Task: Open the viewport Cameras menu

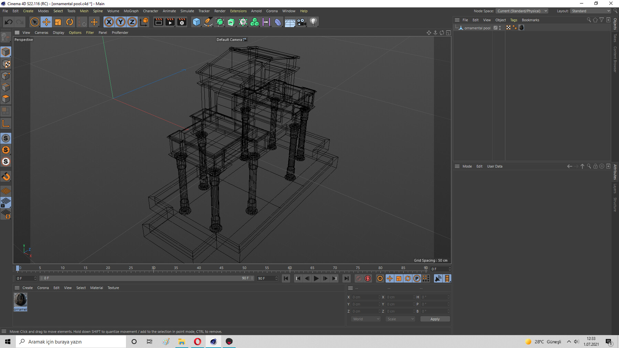Action: (41, 33)
